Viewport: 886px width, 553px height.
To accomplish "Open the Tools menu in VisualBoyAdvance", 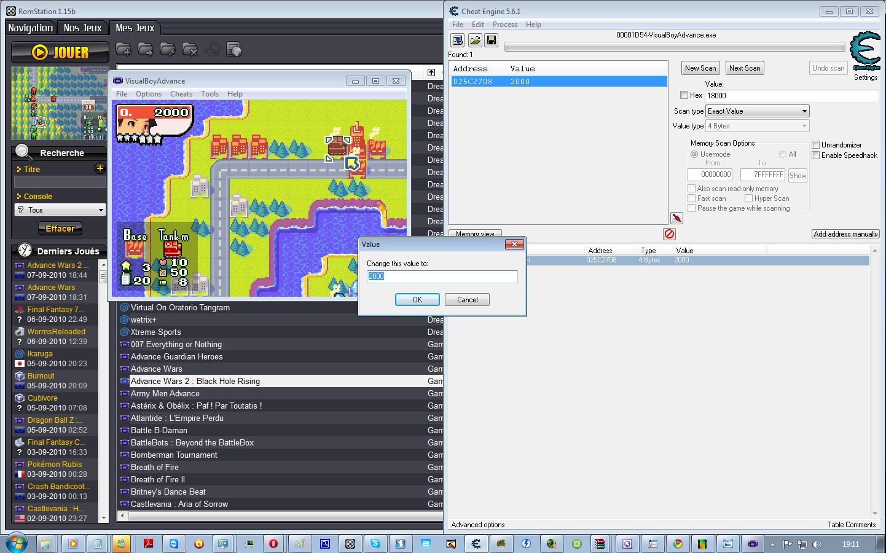I will pos(210,94).
